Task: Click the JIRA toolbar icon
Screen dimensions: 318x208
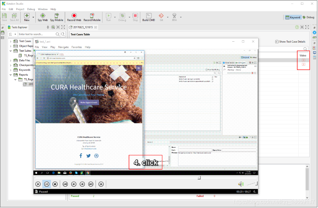Action: pyautogui.click(x=174, y=17)
